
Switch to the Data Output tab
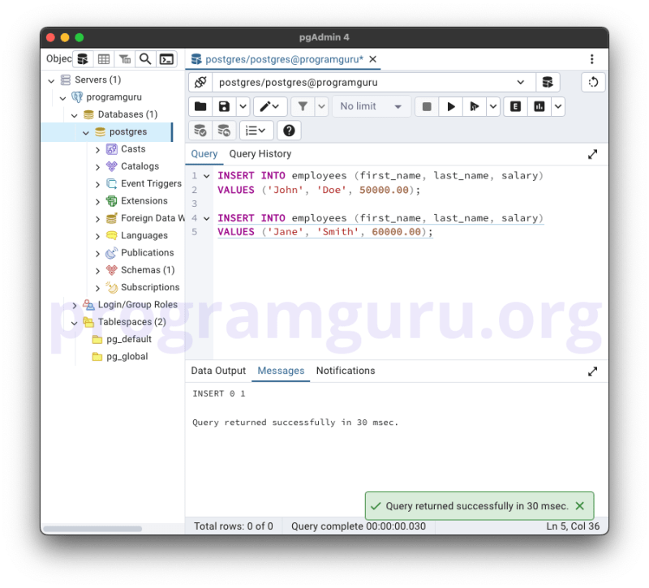[x=218, y=371]
